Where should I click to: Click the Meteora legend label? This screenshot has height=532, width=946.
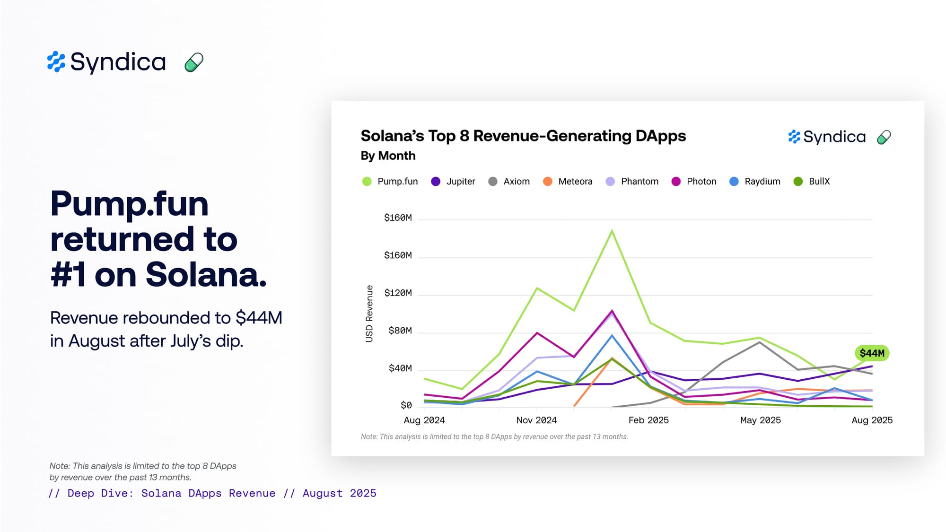point(575,182)
